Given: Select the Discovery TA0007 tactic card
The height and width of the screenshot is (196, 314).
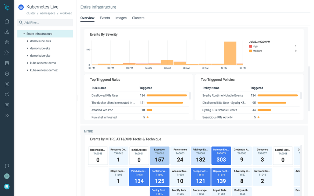Looking at the screenshot, I should coord(262,156).
